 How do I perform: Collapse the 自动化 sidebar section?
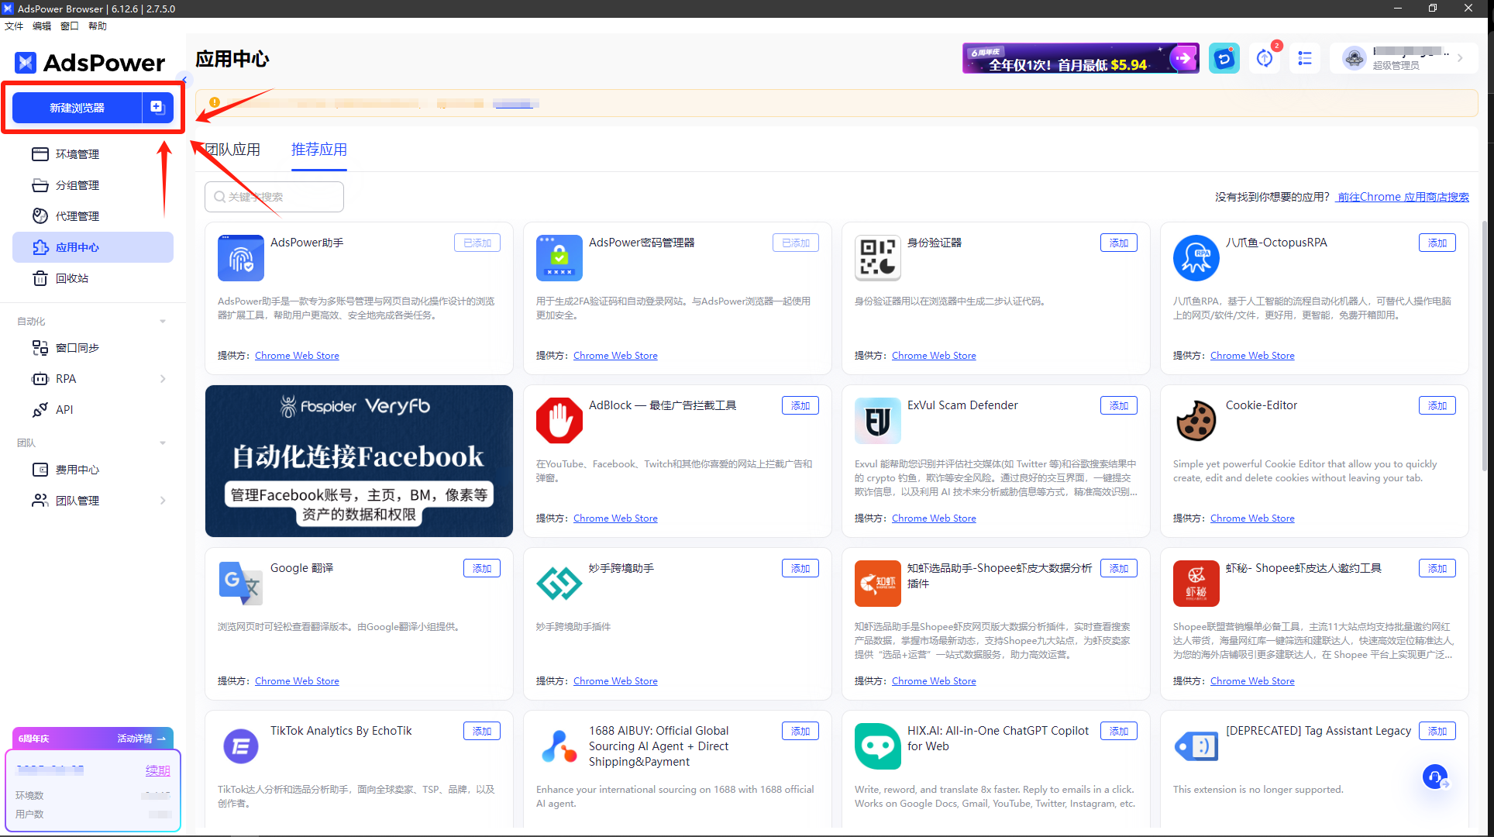click(163, 322)
